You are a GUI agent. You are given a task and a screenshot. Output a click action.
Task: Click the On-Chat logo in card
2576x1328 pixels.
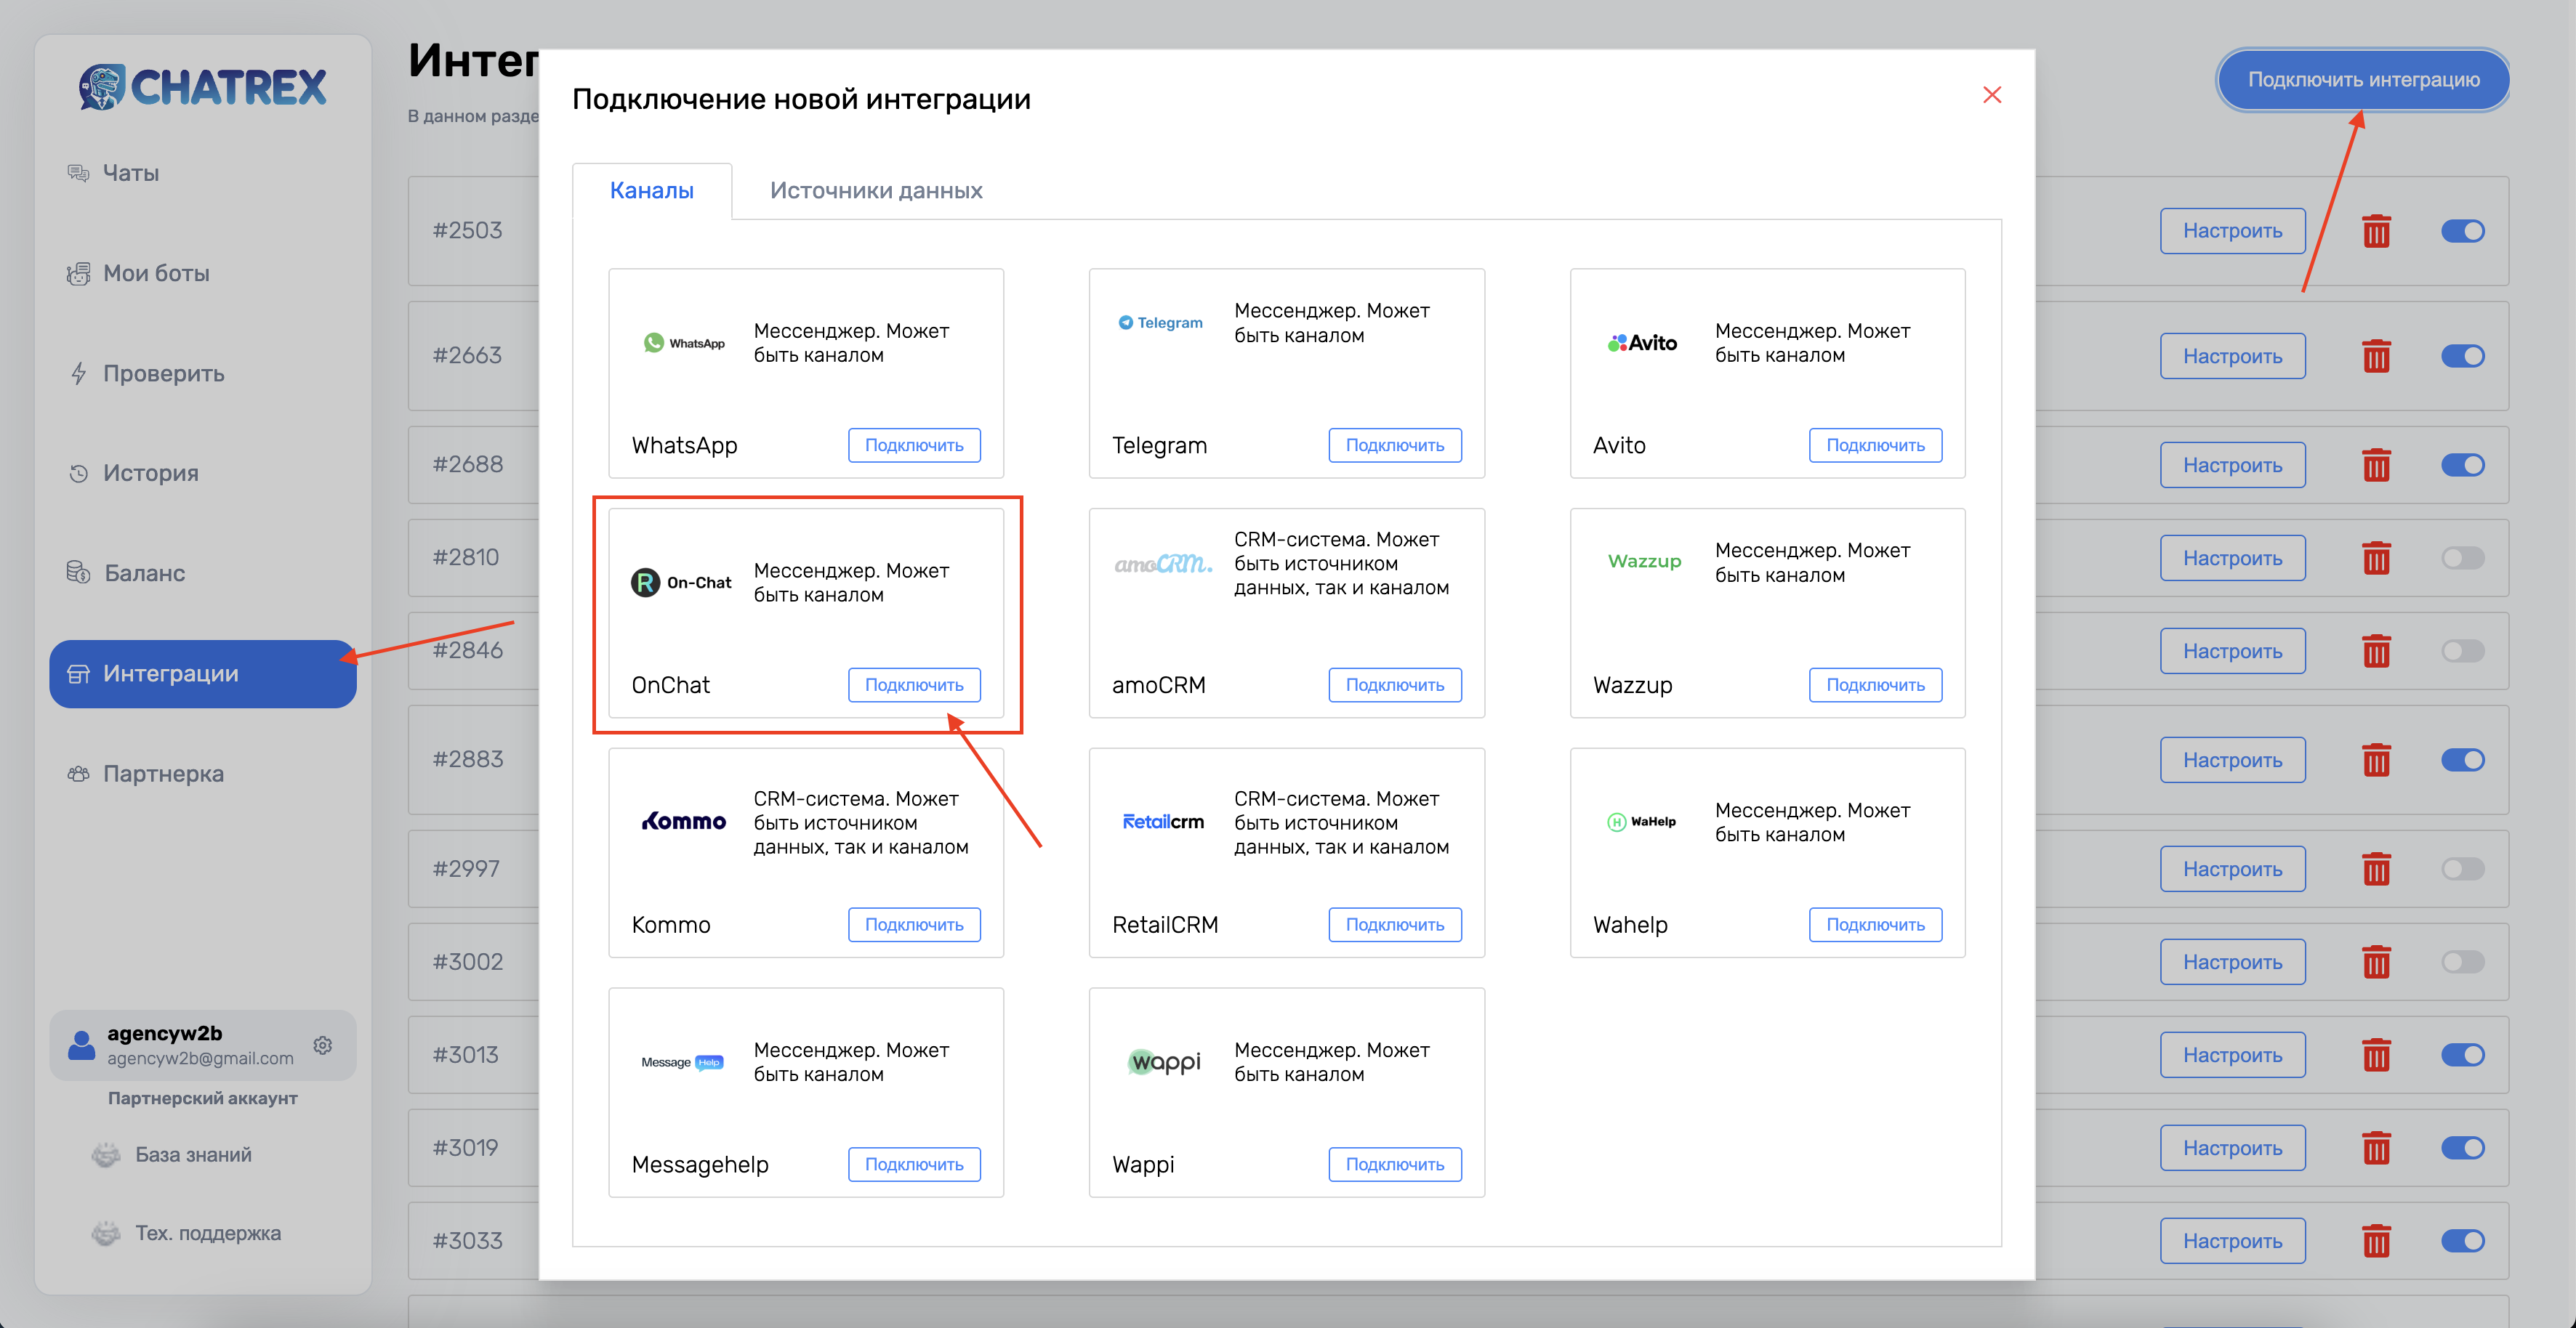click(681, 583)
